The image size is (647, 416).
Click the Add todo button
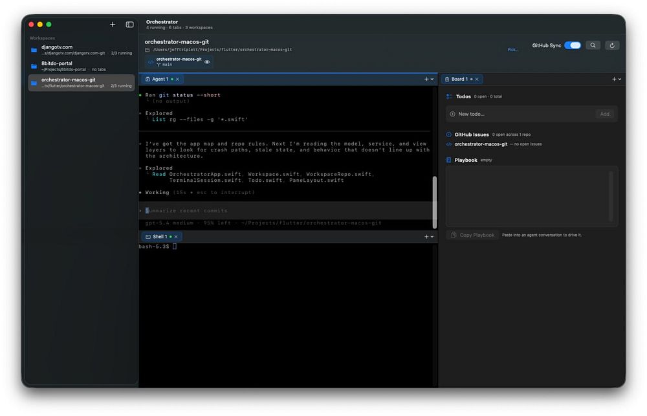604,115
